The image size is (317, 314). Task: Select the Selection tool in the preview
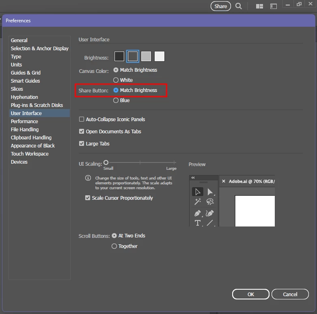click(198, 192)
